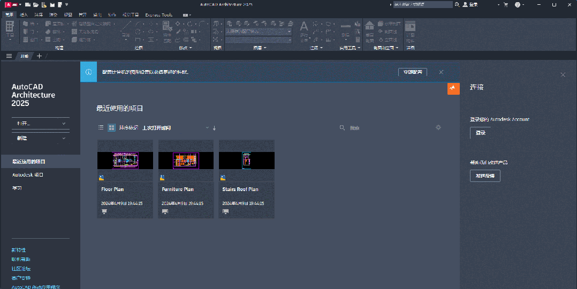Click the 登录 button in the 连接 panel
Image resolution: width=577 pixels, height=289 pixels.
[481, 133]
